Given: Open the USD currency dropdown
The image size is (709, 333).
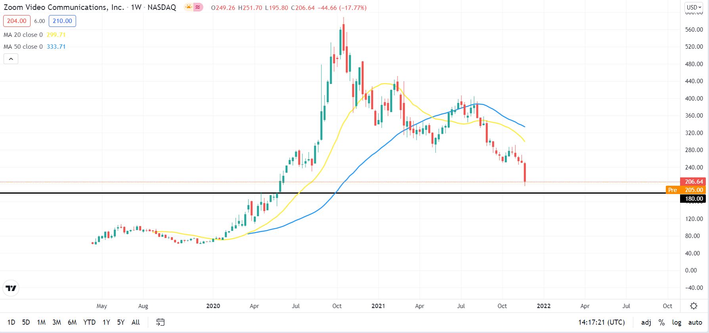Looking at the screenshot, I should pos(694,7).
